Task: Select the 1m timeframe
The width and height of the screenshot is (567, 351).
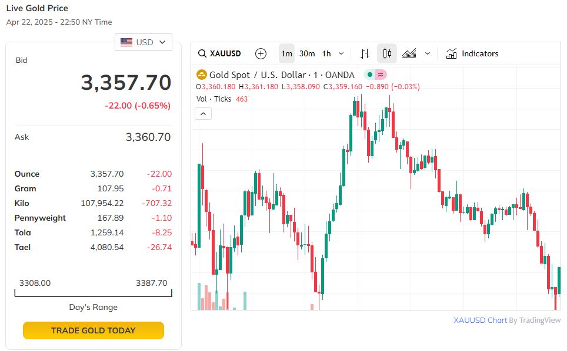Action: [286, 53]
